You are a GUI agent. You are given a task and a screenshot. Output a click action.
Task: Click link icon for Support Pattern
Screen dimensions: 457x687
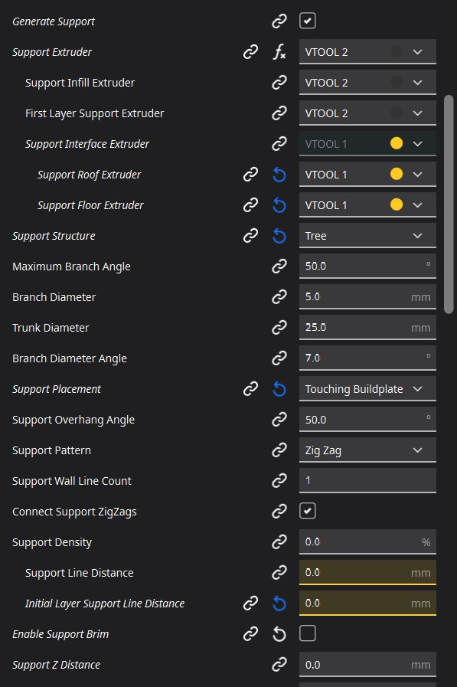click(x=279, y=450)
